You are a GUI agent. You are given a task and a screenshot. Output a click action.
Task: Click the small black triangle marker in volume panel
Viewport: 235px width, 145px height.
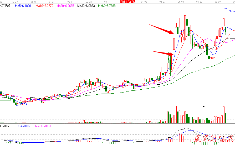pos(203,106)
